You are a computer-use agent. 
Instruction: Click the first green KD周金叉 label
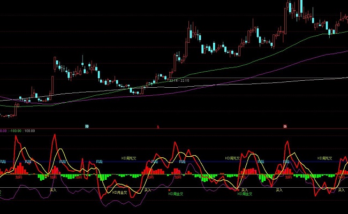click(177, 194)
